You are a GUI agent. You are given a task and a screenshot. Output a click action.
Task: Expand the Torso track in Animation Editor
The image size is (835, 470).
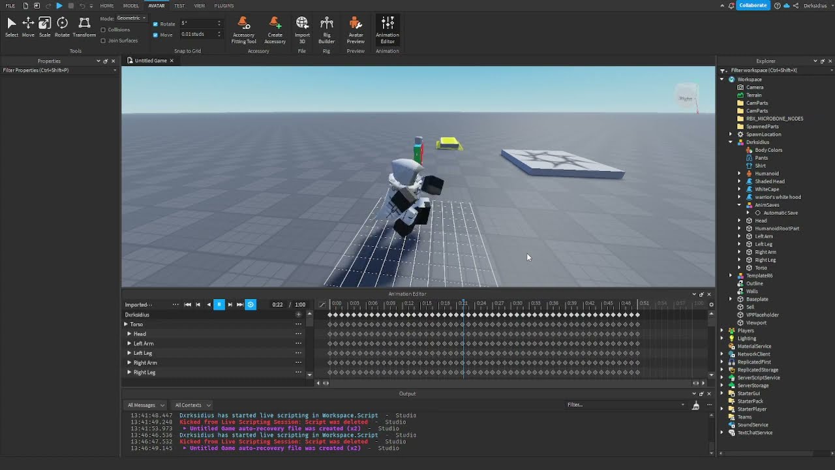click(126, 324)
